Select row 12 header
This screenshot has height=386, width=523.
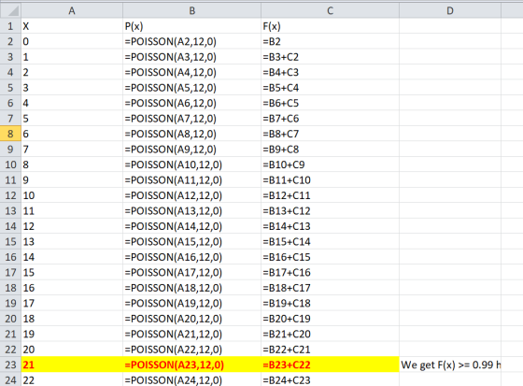[x=10, y=195]
